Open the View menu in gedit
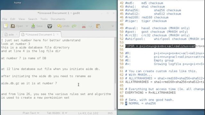Image resolution: width=205 pixels, height=115 pixels. [x=21, y=19]
